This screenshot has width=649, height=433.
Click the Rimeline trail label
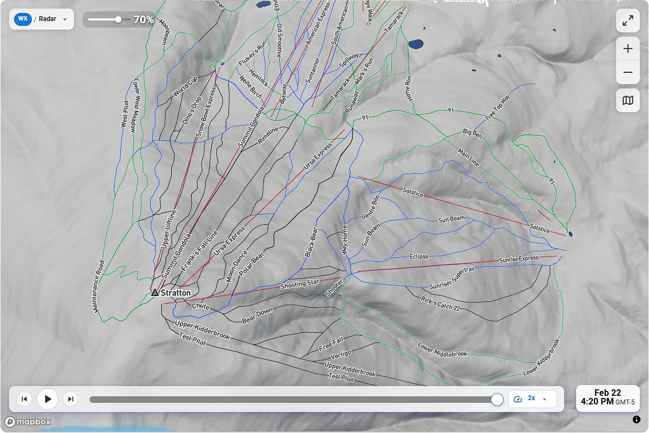click(x=268, y=135)
